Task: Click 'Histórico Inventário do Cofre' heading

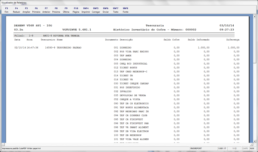Action: click(x=140, y=30)
